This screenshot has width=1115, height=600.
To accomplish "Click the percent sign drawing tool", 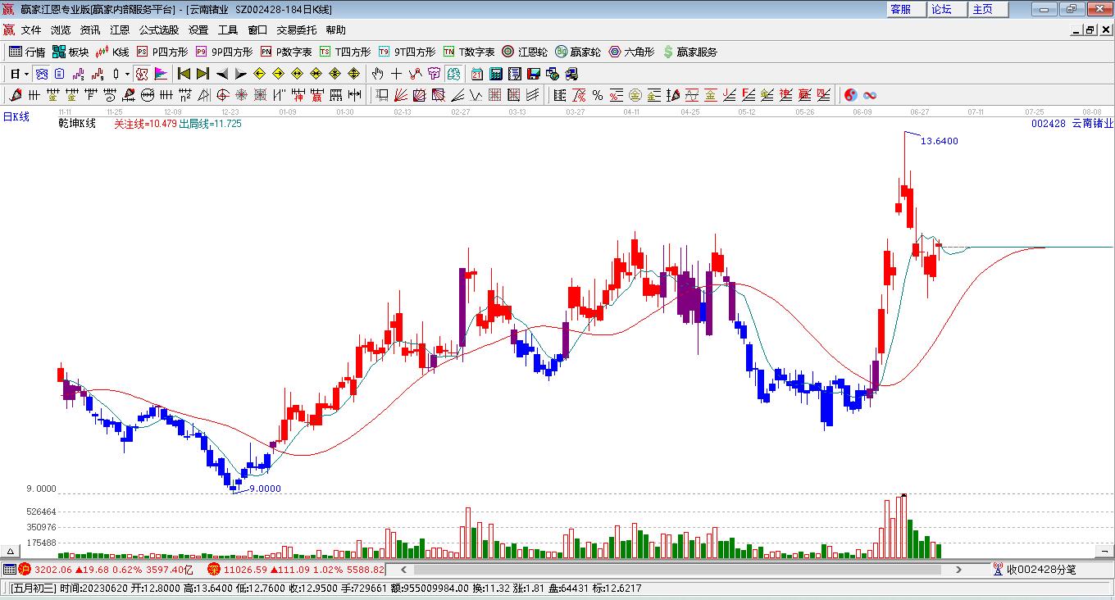I will (598, 95).
